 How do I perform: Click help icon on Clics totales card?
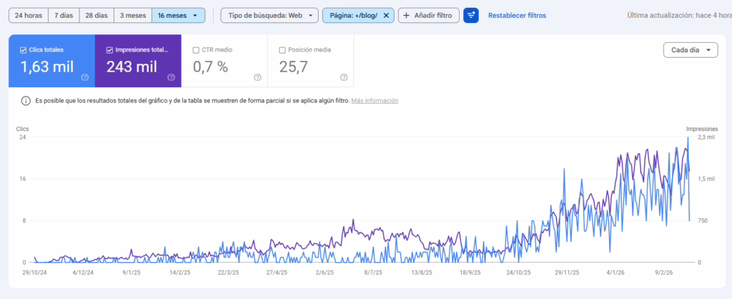pos(85,77)
